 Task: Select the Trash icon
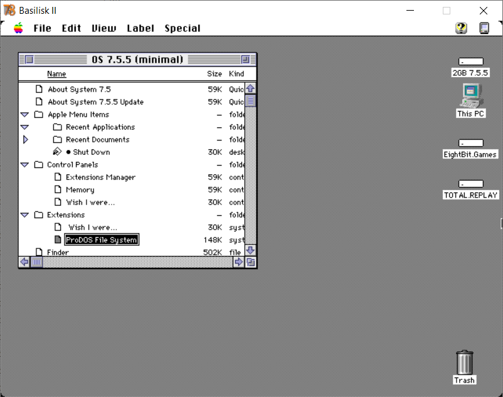(x=464, y=363)
